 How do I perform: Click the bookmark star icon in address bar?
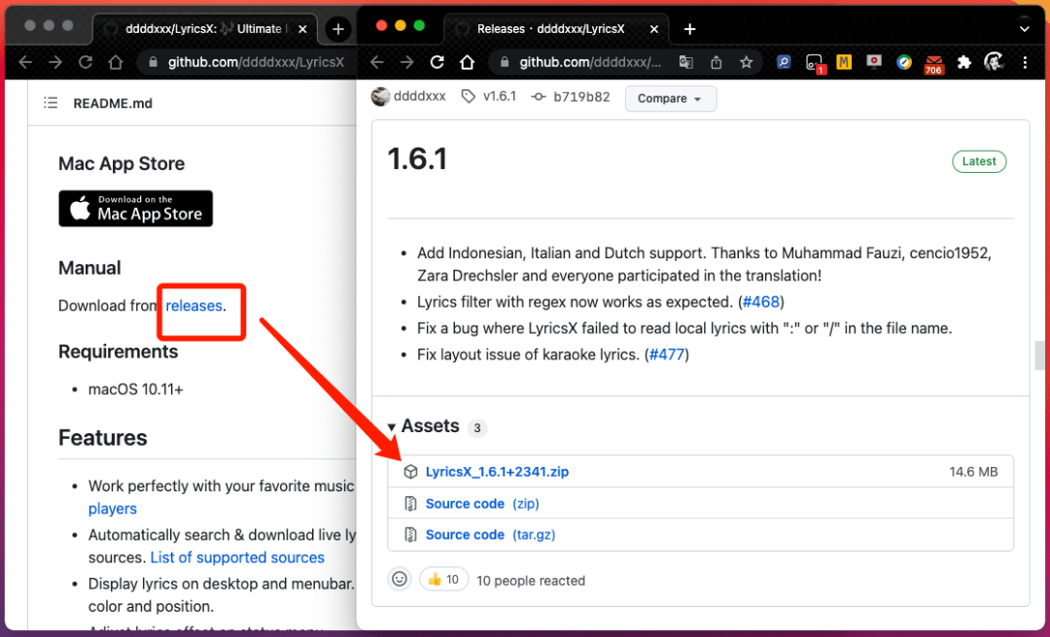746,63
